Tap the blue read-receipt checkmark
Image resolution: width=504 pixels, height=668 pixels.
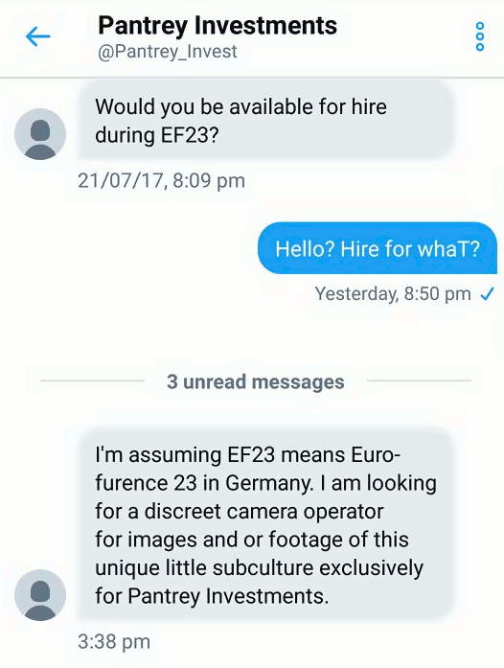pos(487,294)
